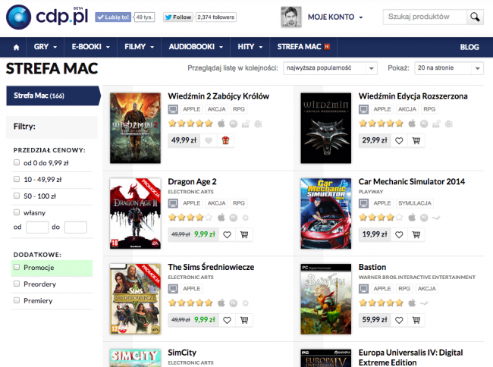Viewport: 493px width, 367px height.
Task: Click platform monitor icon under Wiedźmin 2
Action: [173, 109]
